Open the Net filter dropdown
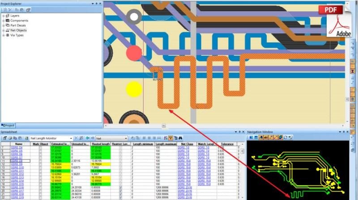 126,138
